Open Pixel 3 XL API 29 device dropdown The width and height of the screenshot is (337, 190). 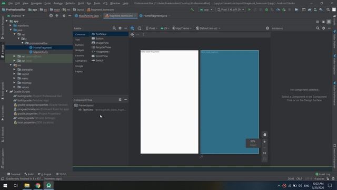tap(231, 9)
